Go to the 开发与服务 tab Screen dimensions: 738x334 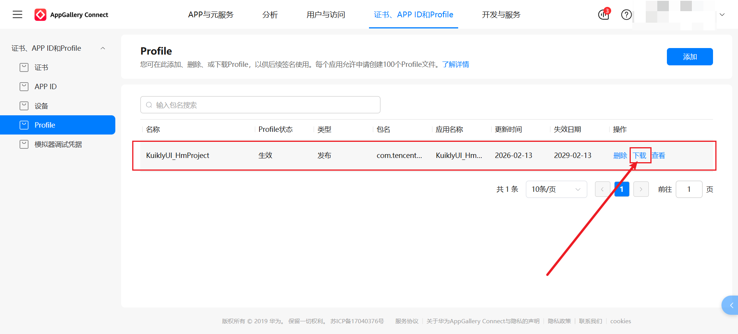click(501, 15)
